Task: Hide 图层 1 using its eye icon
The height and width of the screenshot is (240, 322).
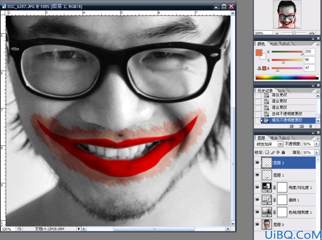Action: tap(257, 175)
